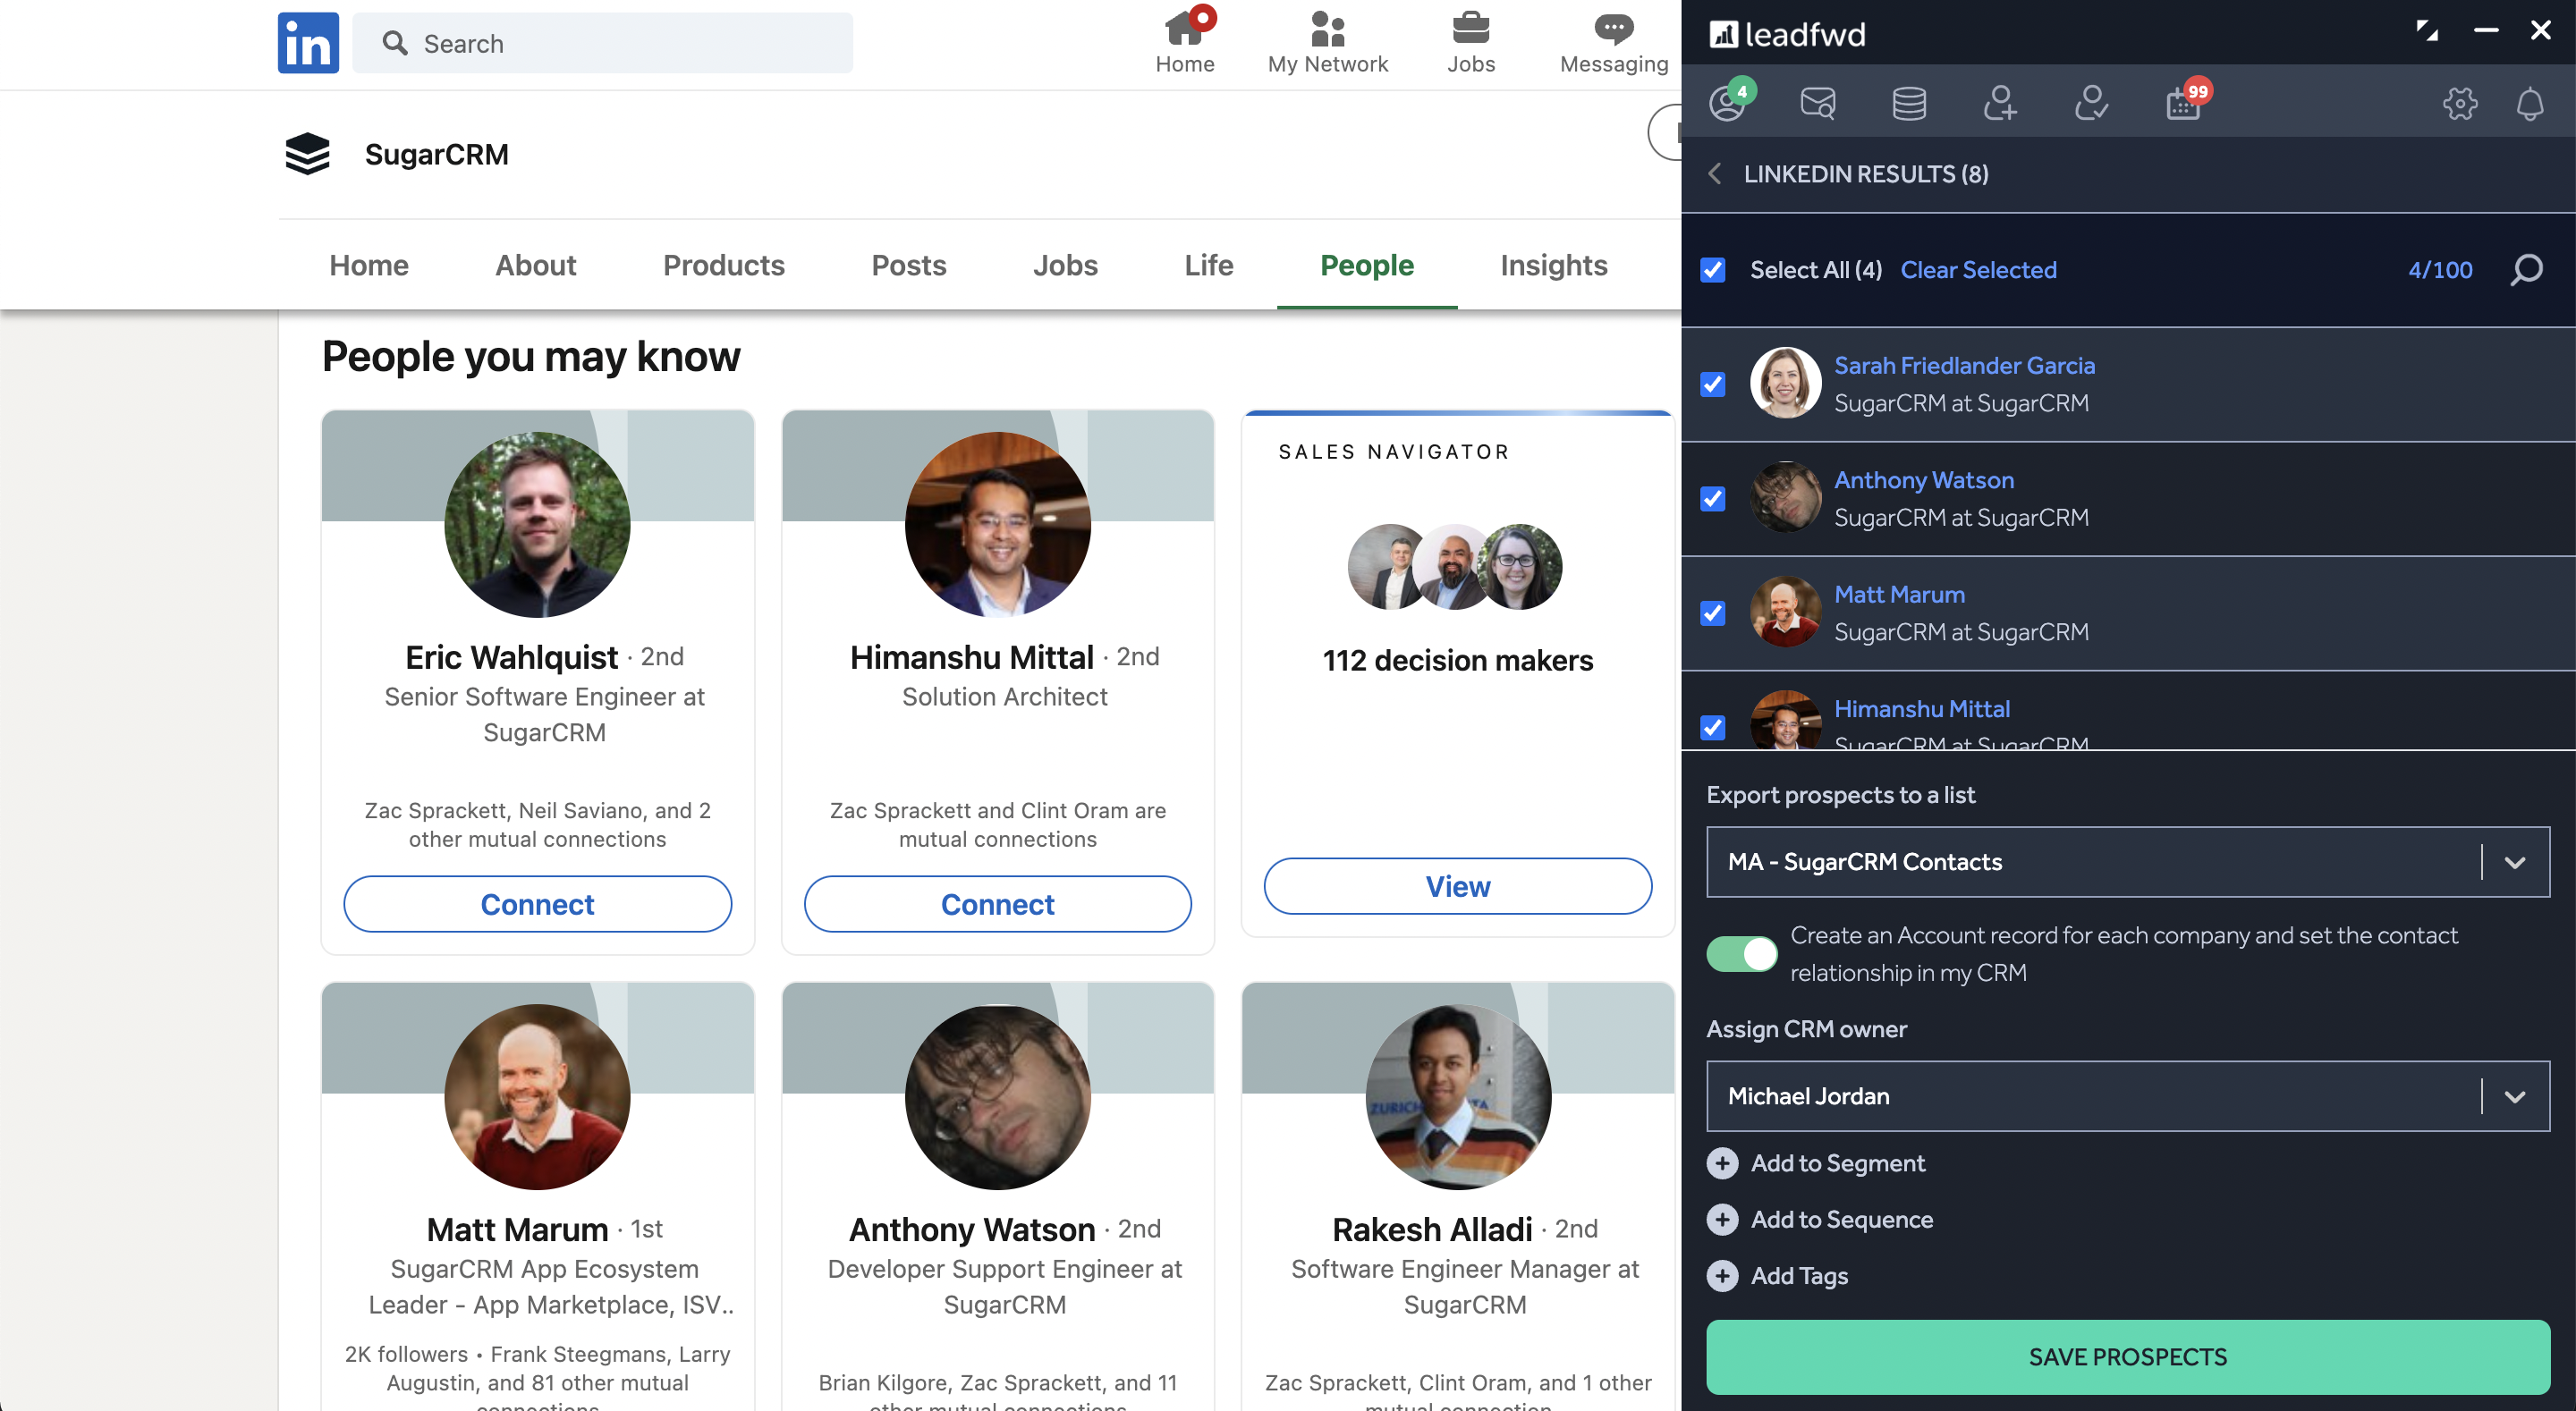
Task: Click Add to Sequence label
Action: coord(1841,1219)
